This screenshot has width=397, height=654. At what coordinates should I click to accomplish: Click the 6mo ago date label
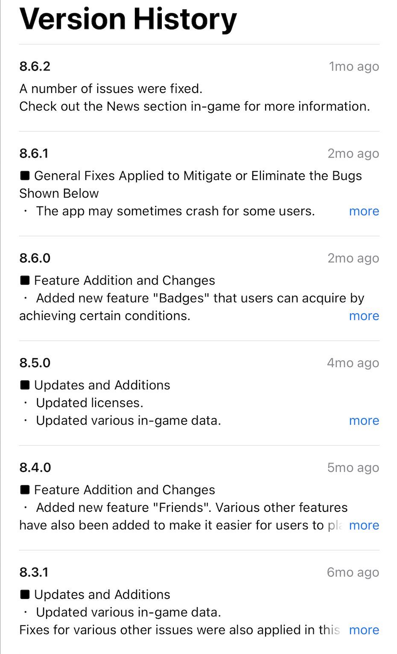pyautogui.click(x=353, y=572)
